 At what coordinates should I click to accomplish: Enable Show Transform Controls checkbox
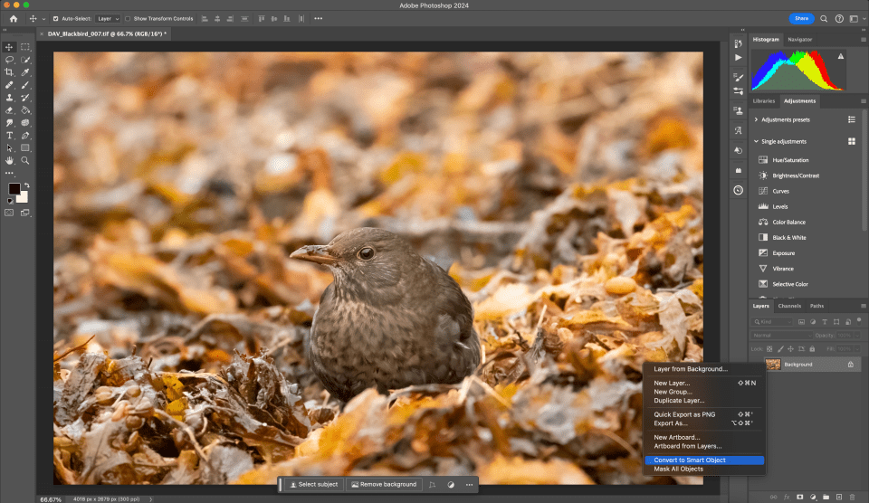(x=128, y=19)
